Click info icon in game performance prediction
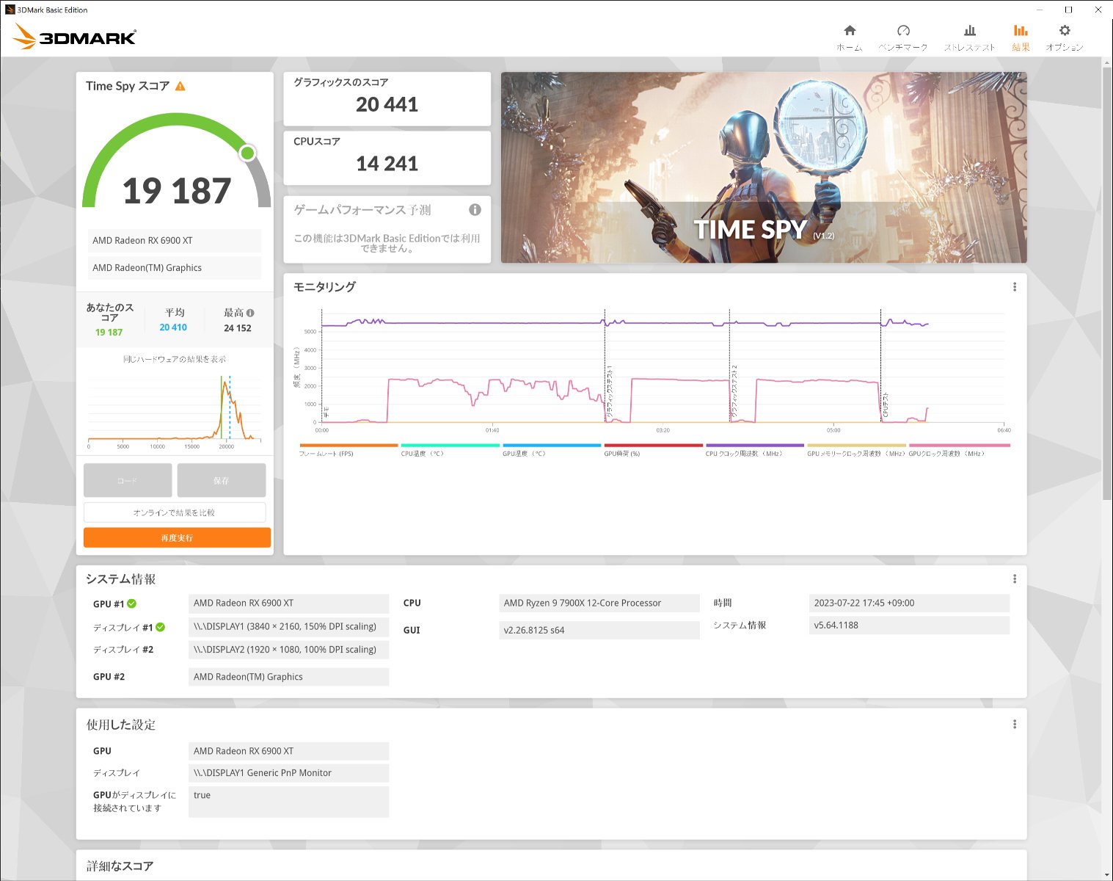This screenshot has height=881, width=1113. click(x=475, y=210)
